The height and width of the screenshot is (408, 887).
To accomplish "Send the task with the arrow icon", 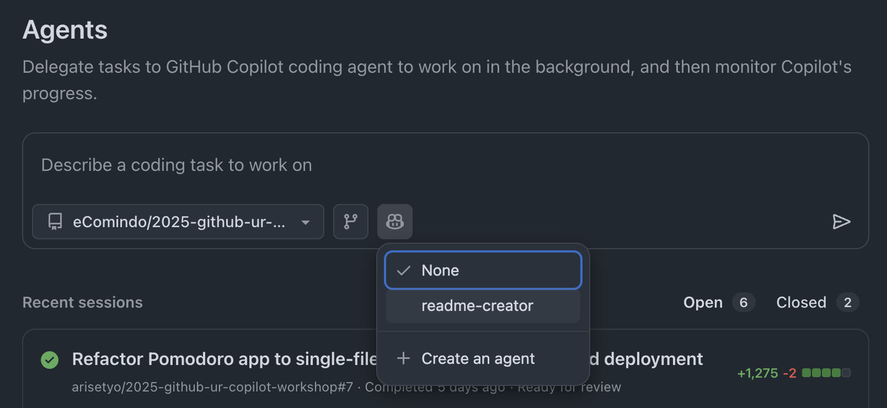I will [x=841, y=222].
